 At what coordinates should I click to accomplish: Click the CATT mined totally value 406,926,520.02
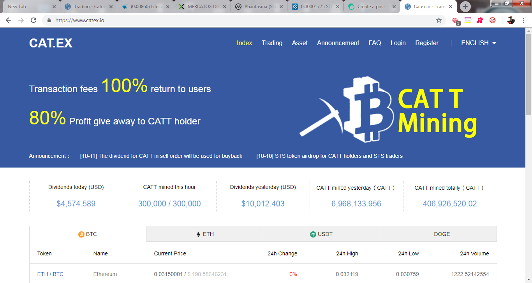coord(450,204)
